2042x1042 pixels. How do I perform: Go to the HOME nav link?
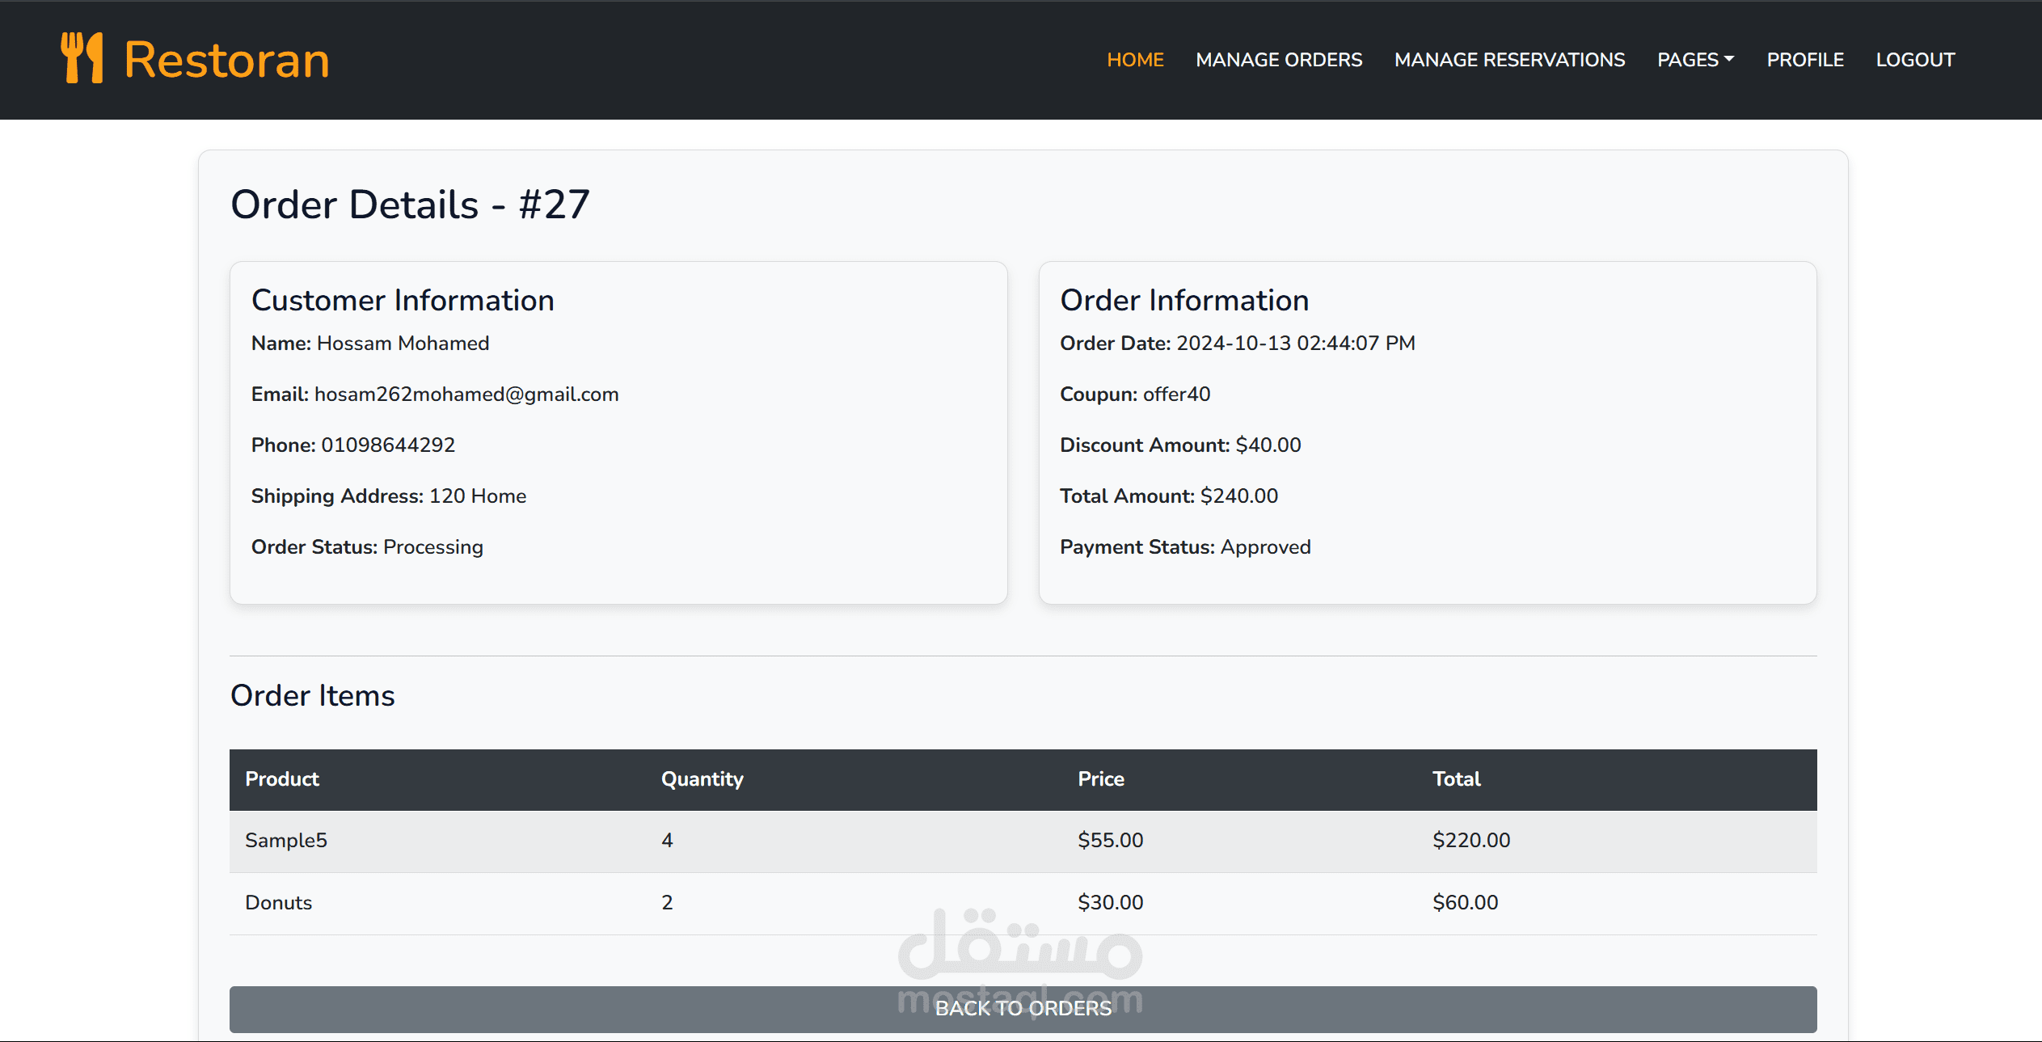[x=1134, y=60]
